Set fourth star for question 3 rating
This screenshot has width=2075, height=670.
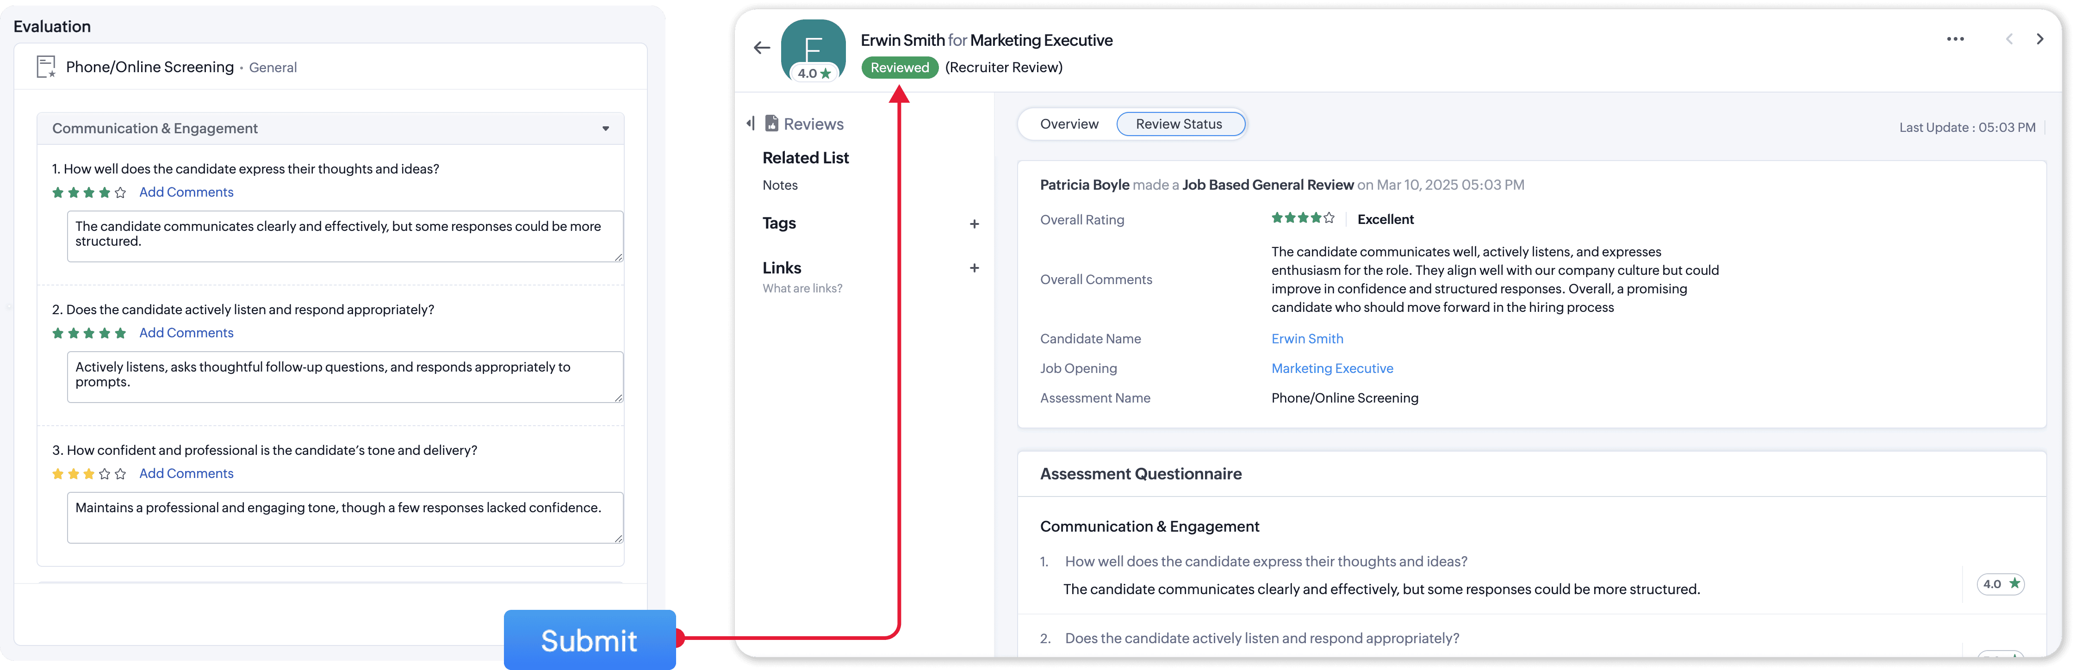coord(105,474)
